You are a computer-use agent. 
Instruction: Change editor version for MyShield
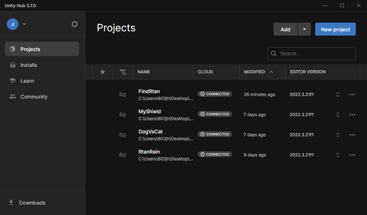click(338, 115)
